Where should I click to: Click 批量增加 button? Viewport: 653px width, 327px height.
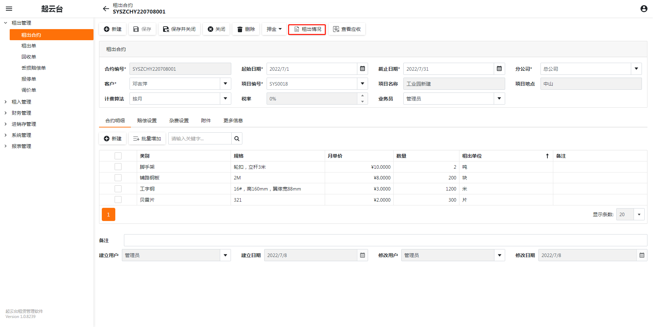(147, 139)
